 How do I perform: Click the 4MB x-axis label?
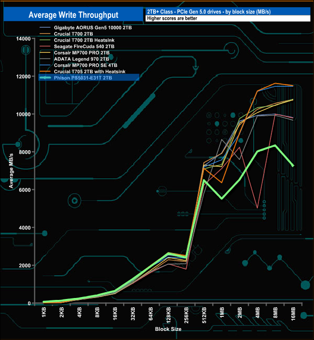257,312
